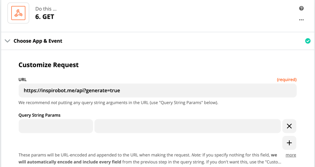Image resolution: width=315 pixels, height=167 pixels.
Task: Click the orange Webhooks app icon
Action: (x=18, y=13)
